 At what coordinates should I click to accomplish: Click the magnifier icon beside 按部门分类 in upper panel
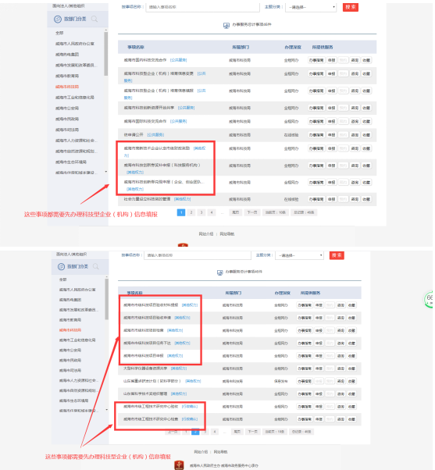pyautogui.click(x=94, y=20)
